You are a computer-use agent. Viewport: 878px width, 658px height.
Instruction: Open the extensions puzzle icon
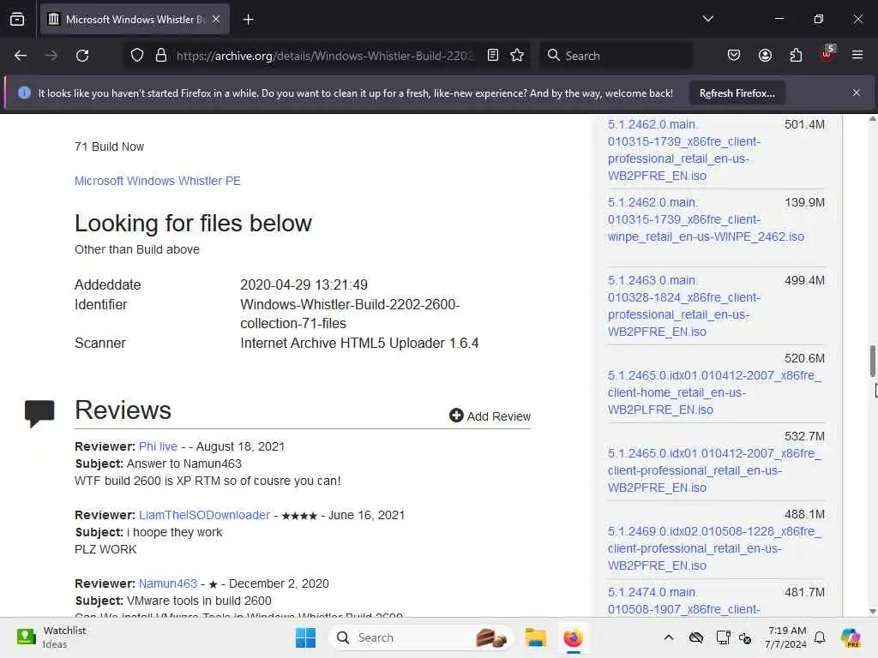796,55
